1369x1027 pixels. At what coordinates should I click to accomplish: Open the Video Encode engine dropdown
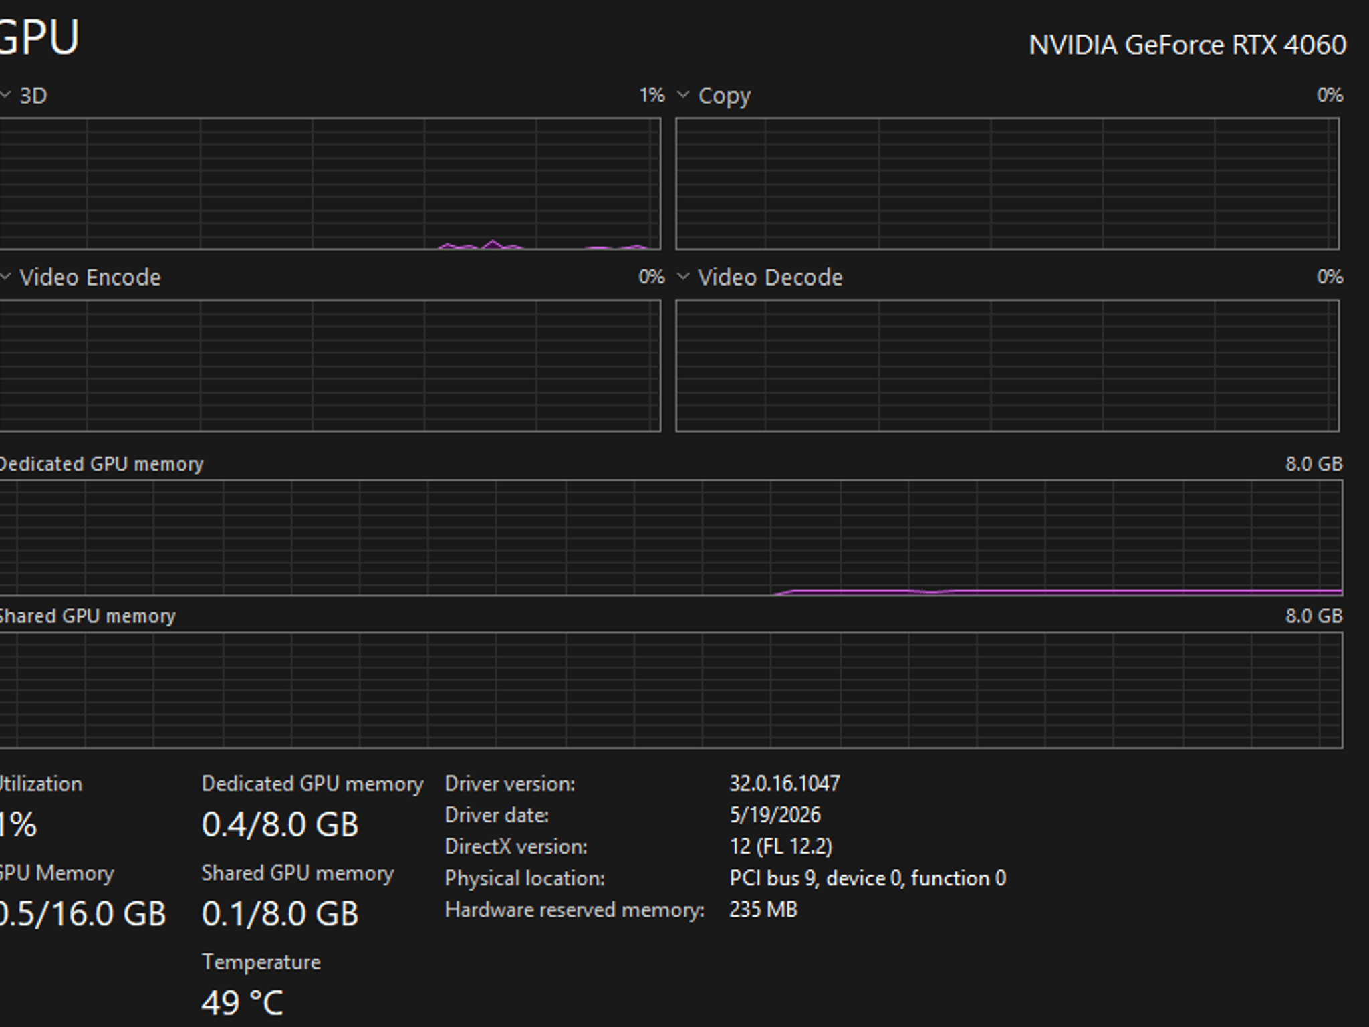[5, 277]
